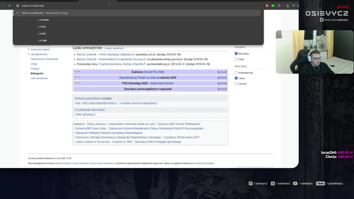
Task: Open category Żużlowcy KM Cross Lublin
Action: coord(90,129)
